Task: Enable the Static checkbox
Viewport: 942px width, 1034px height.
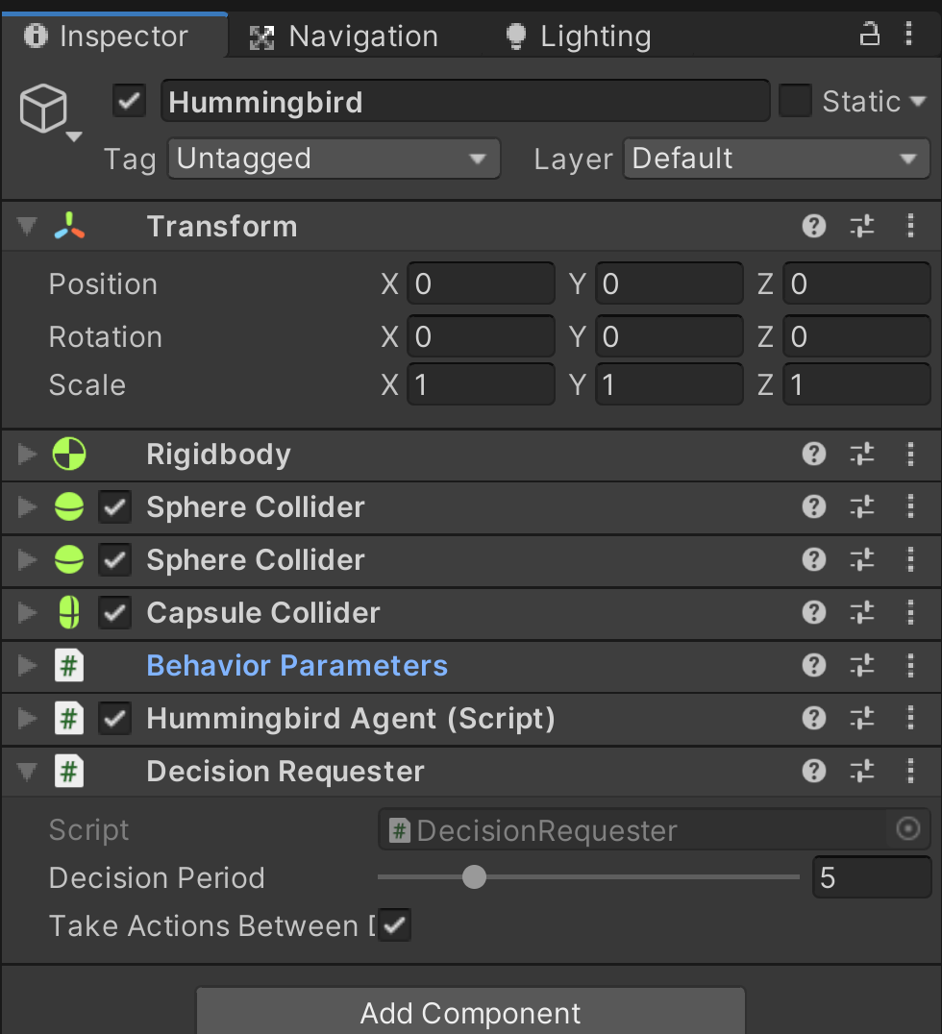Action: point(795,100)
